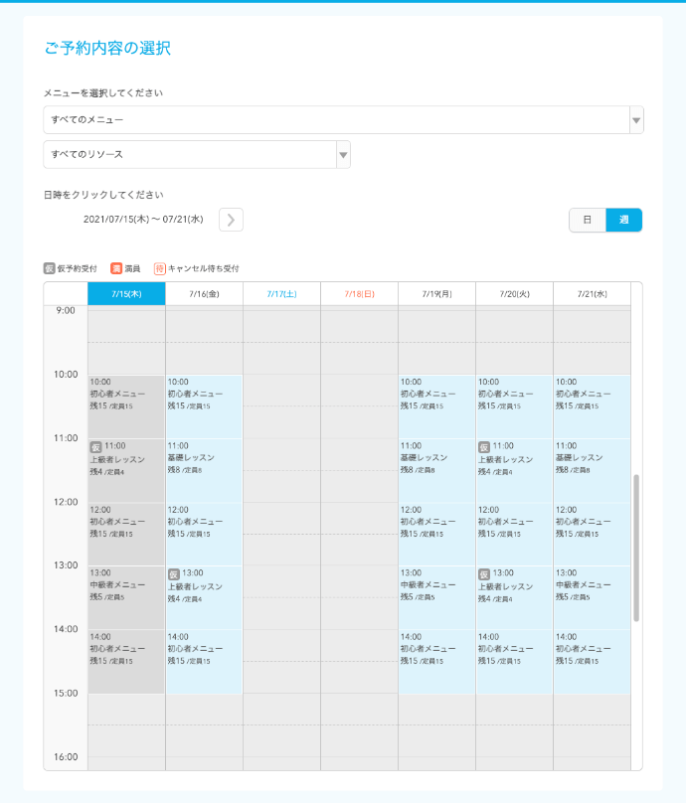Book 7/16 11:00 基礎レッスン slot
Image resolution: width=686 pixels, height=803 pixels.
pyautogui.click(x=204, y=471)
